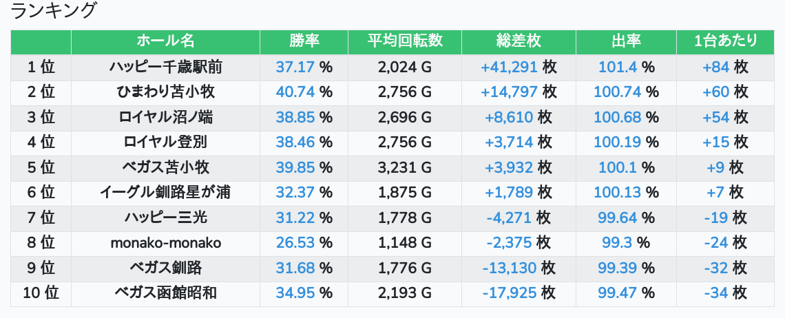Open the ハッピー千歳駅前 hall entry

165,67
